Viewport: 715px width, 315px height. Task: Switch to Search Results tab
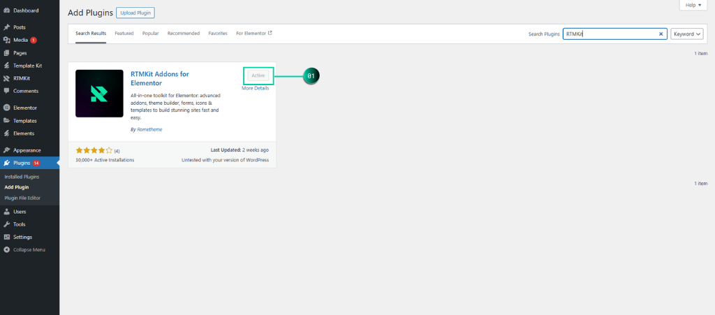[91, 34]
